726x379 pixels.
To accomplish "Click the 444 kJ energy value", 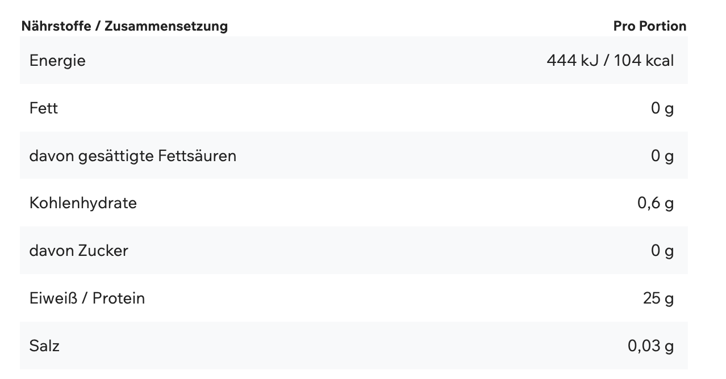I will 573,61.
